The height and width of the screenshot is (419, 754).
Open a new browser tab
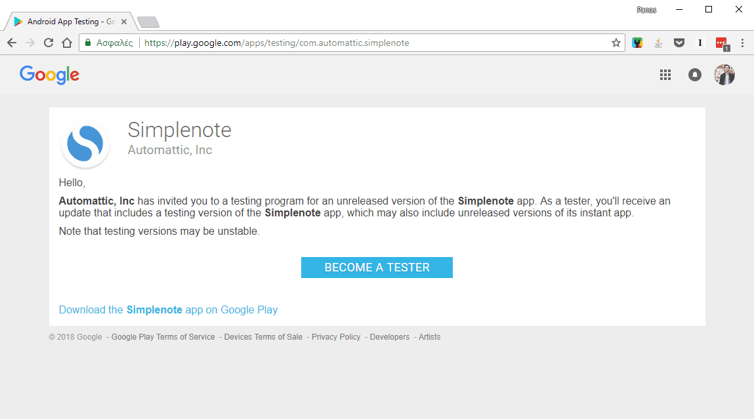[x=148, y=22]
